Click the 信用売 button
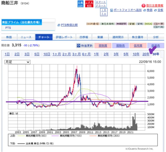This screenshot has width=166, height=152. coord(155,46)
